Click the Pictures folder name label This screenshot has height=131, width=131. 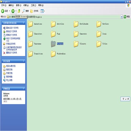(x=60, y=44)
